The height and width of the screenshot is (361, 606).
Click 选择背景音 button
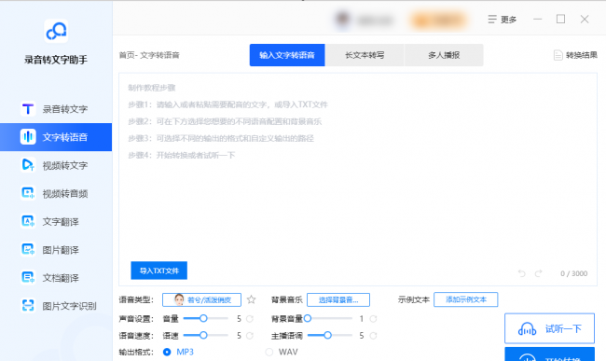pyautogui.click(x=338, y=299)
